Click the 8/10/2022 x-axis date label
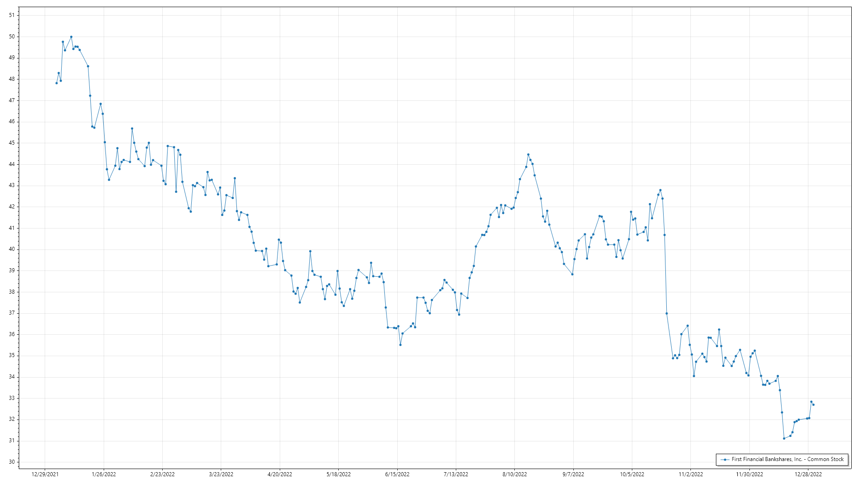Image resolution: width=858 pixels, height=482 pixels. (x=514, y=474)
